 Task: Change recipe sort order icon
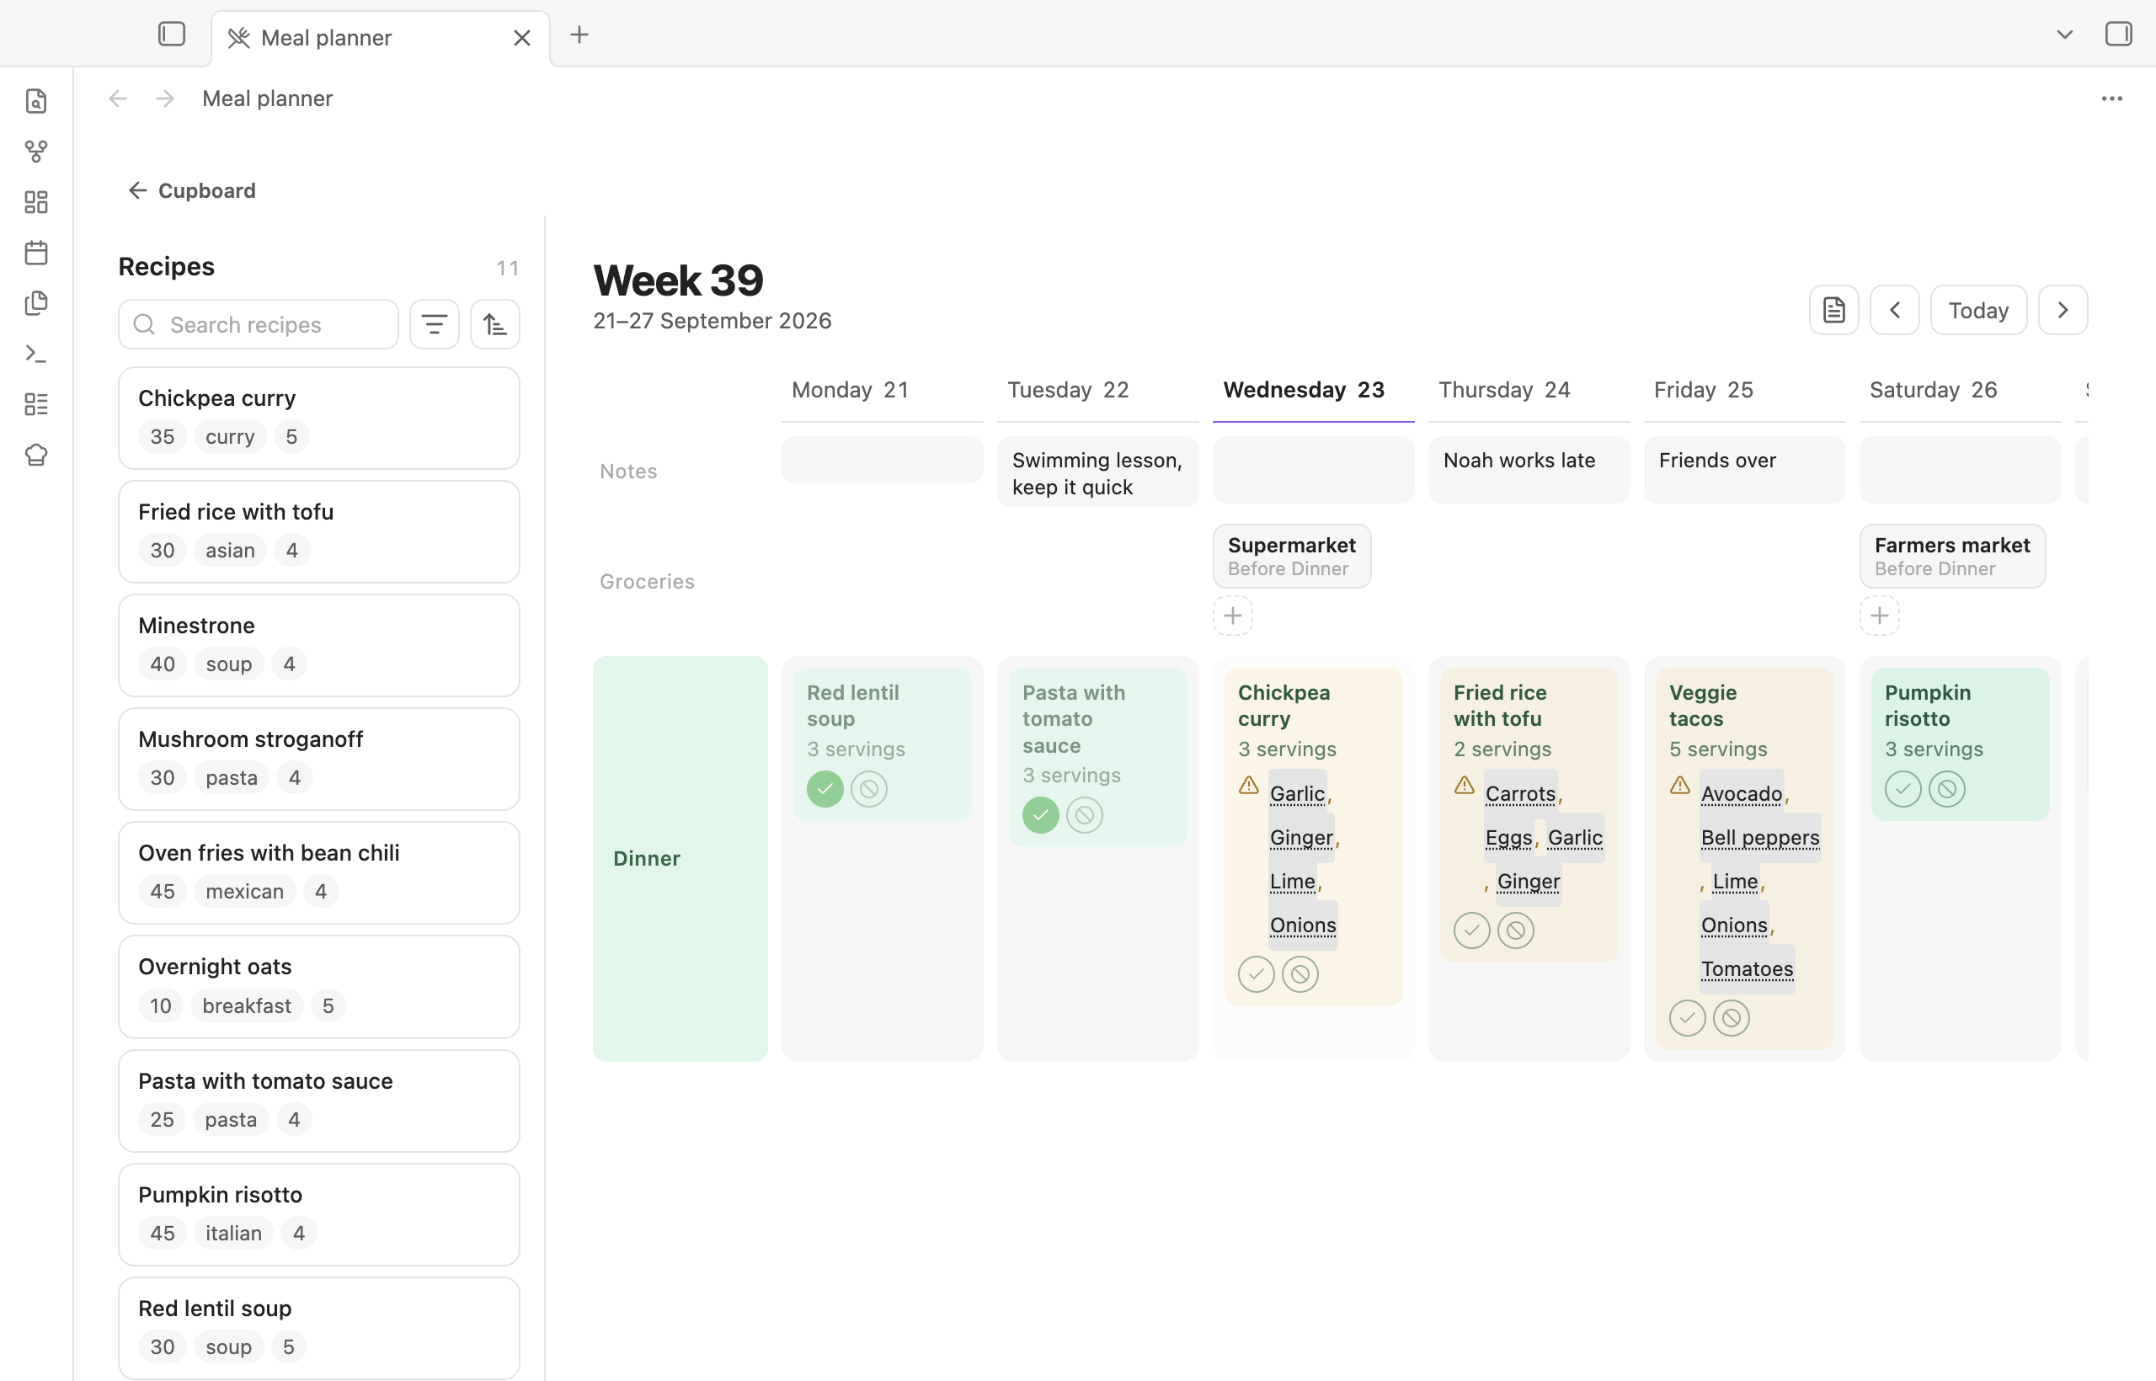click(495, 323)
